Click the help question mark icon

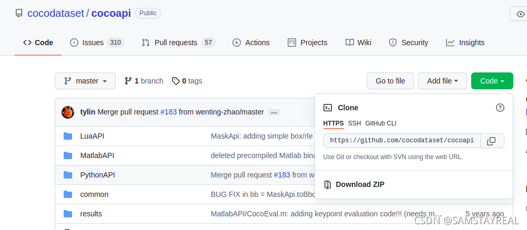[500, 108]
